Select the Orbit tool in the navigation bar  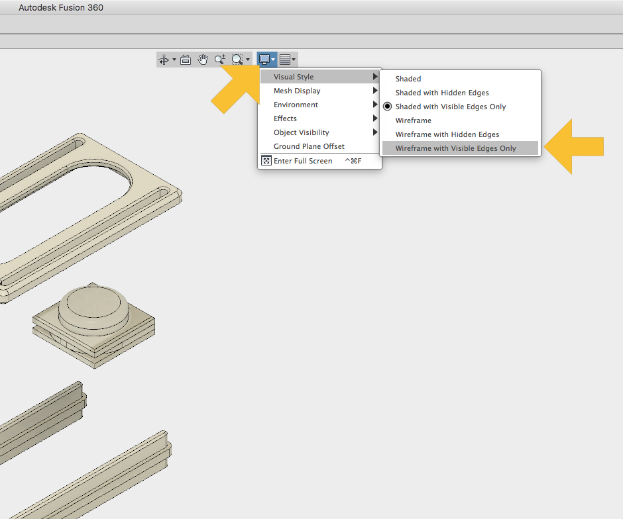[x=164, y=59]
